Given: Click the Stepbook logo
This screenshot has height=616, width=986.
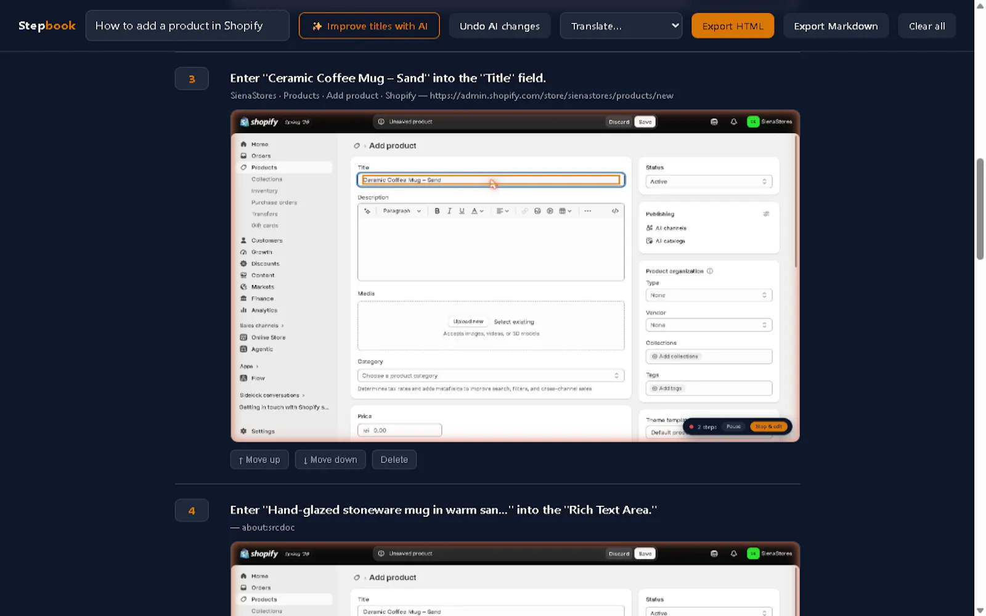Looking at the screenshot, I should [x=47, y=26].
